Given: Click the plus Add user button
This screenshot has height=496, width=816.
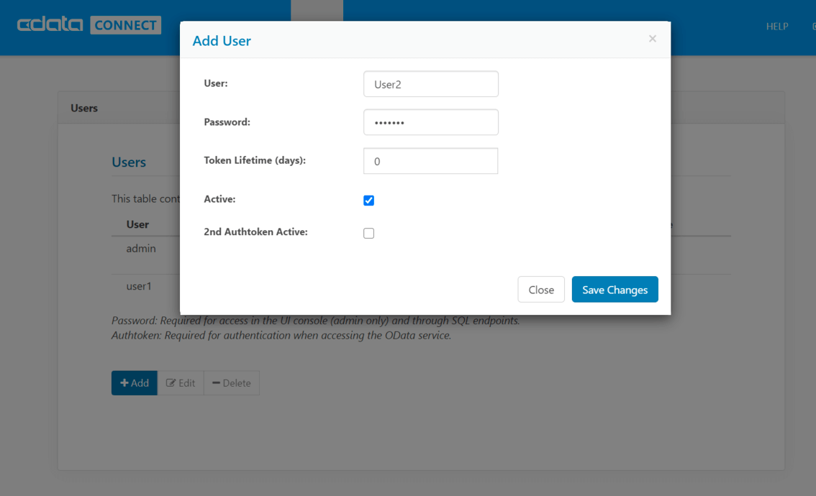Looking at the screenshot, I should (135, 382).
